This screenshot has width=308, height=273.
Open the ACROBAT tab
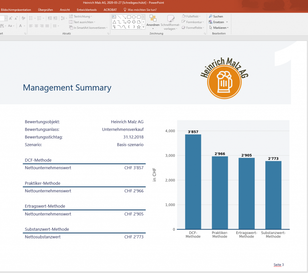click(110, 10)
